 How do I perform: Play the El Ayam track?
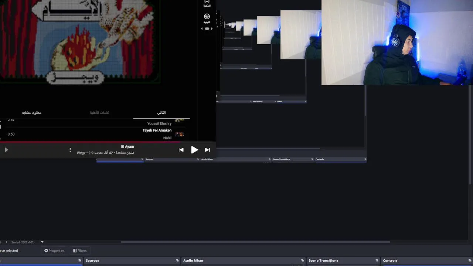[194, 150]
